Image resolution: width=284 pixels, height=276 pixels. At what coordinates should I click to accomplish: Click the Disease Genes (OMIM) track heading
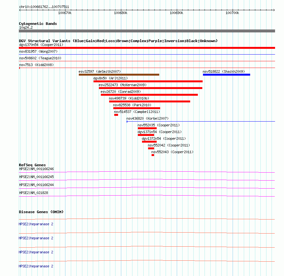tap(41, 212)
